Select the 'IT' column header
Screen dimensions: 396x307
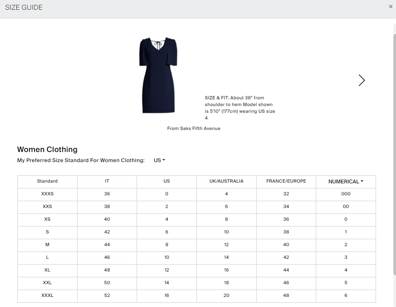pos(107,181)
